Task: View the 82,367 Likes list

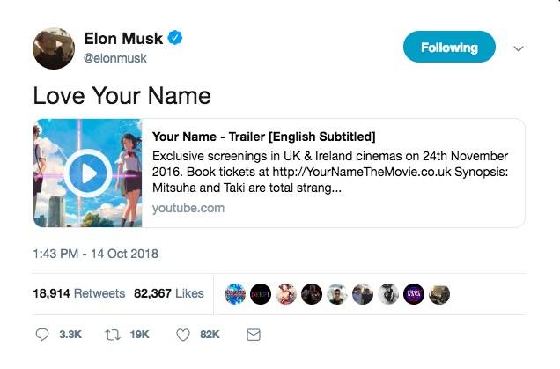Action: [169, 293]
